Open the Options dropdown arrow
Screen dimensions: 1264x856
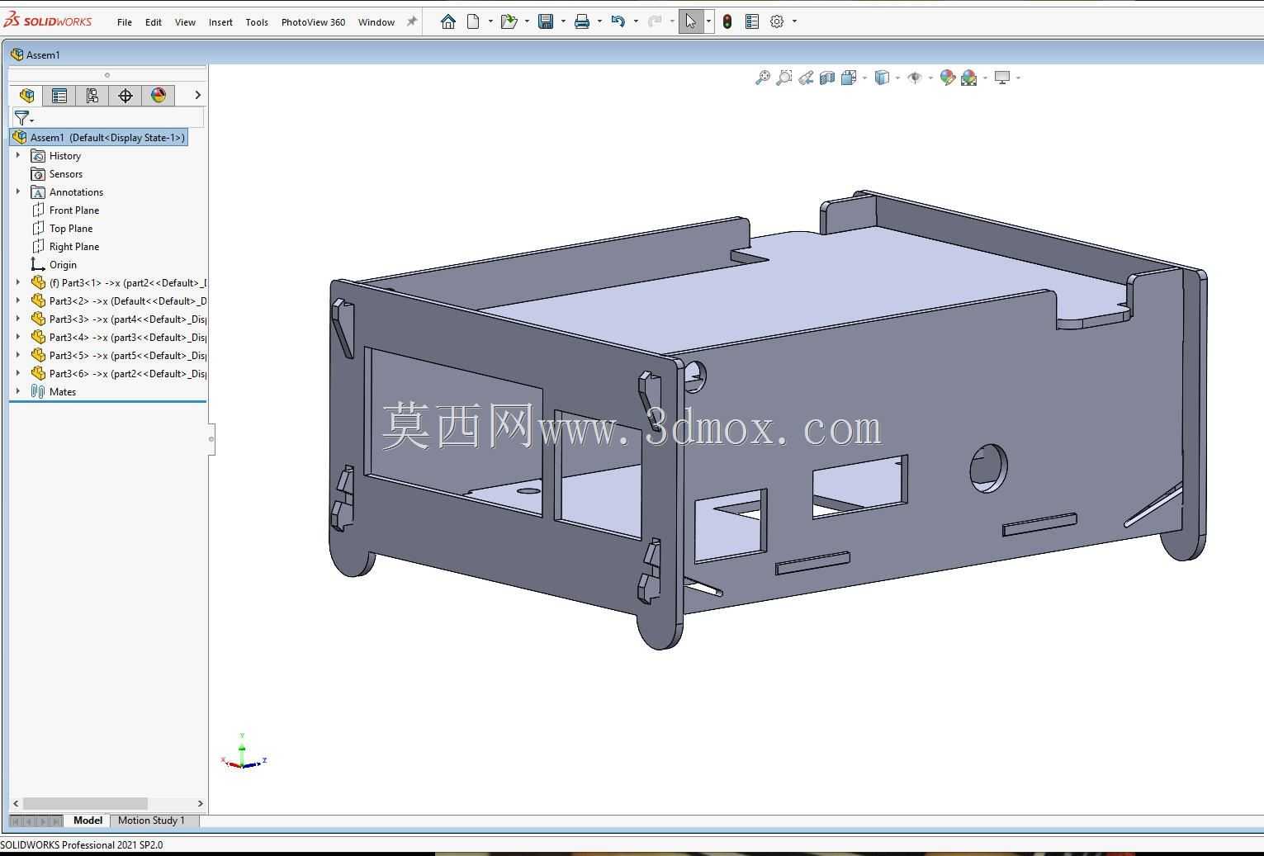click(x=794, y=21)
